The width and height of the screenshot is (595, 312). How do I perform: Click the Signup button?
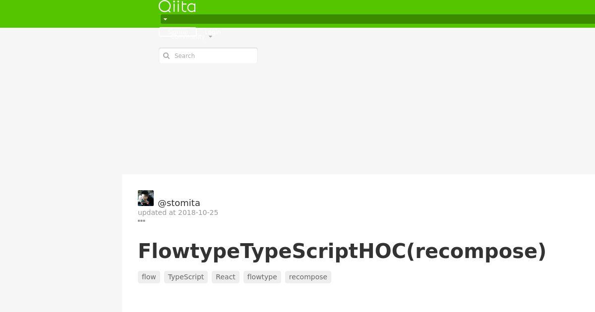pyautogui.click(x=178, y=32)
